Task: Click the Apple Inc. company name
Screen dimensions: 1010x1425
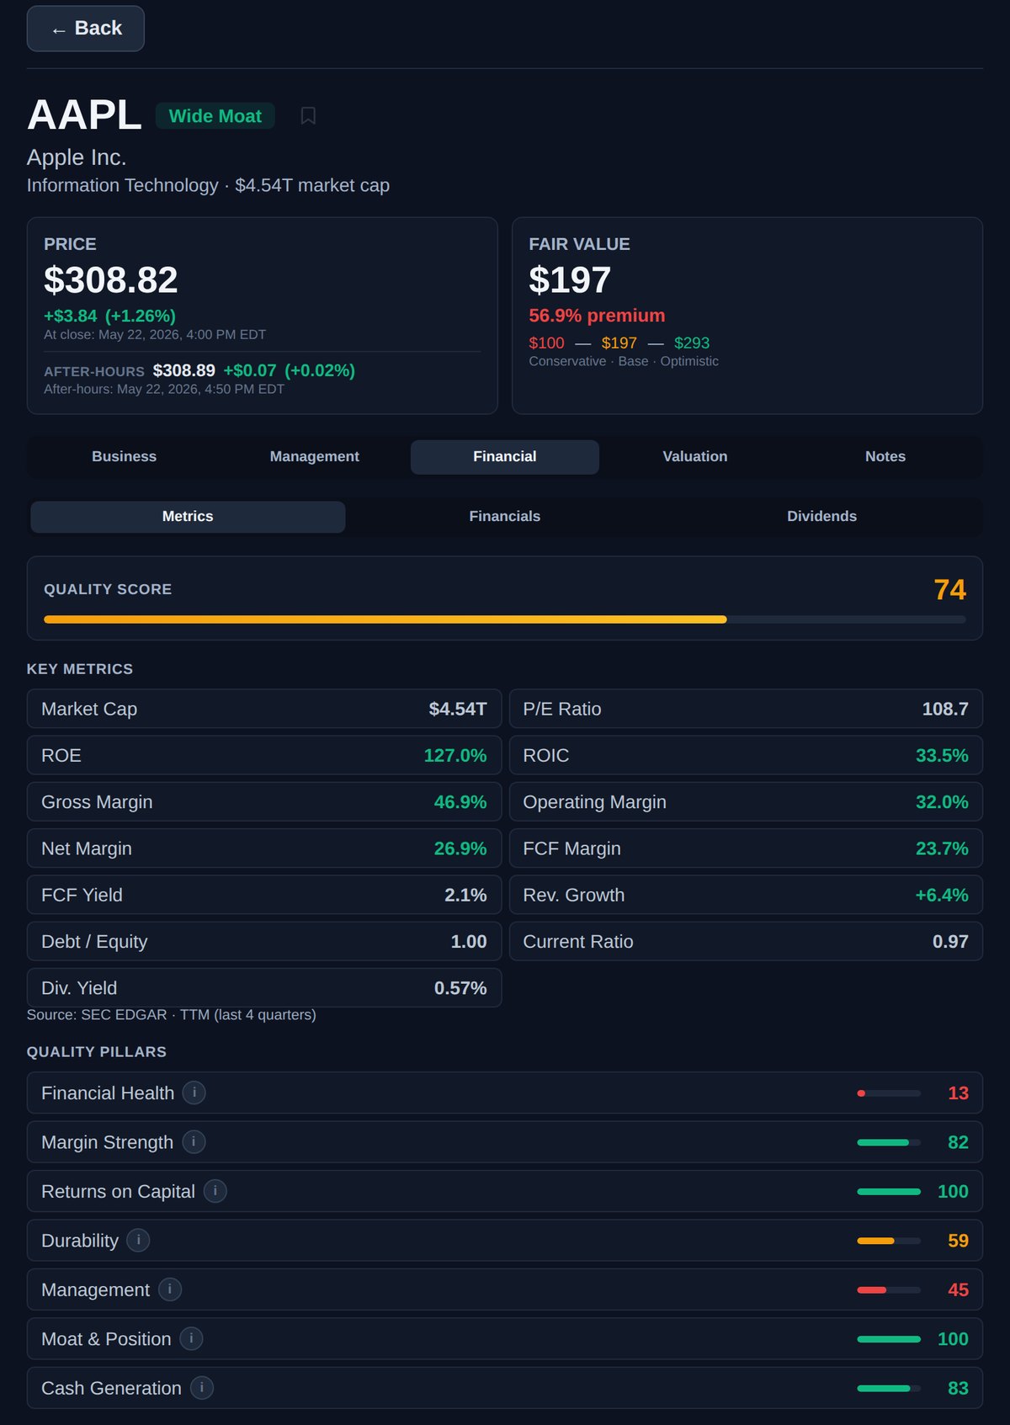Action: click(77, 157)
